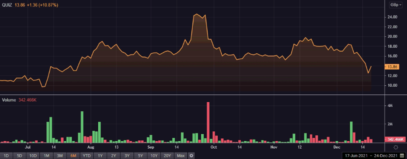This screenshot has height=159, width=407.
Task: Click the Aug date label on time axis
Action: point(91,147)
